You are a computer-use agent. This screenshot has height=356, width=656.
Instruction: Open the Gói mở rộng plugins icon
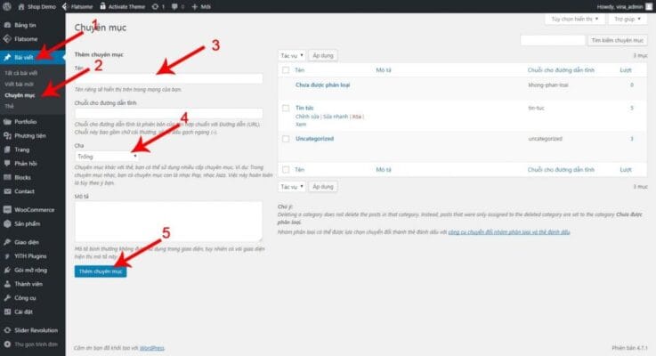point(7,270)
